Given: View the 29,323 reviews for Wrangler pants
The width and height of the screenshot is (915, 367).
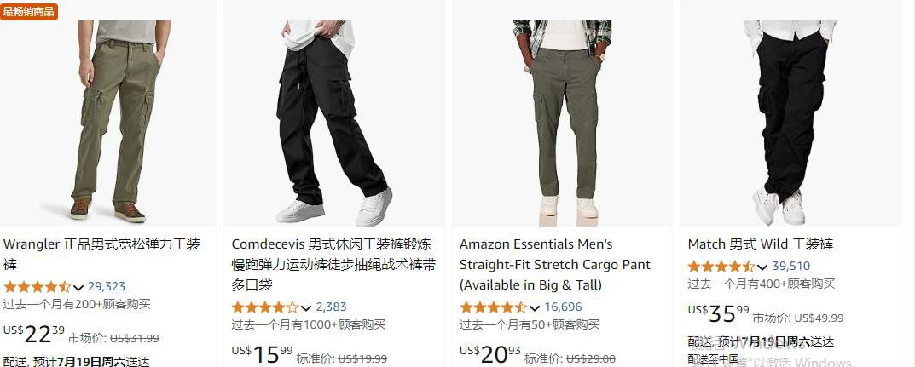Looking at the screenshot, I should click(107, 287).
